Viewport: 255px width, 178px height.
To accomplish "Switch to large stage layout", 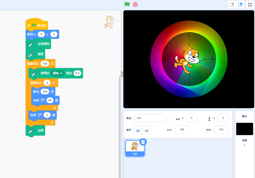I will pyautogui.click(x=240, y=5).
